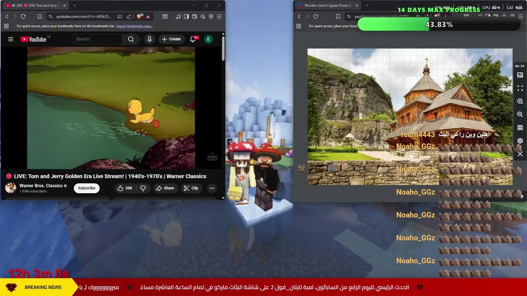This screenshot has width=527, height=296.
Task: Go back in puzzle browser window
Action: pos(299,16)
